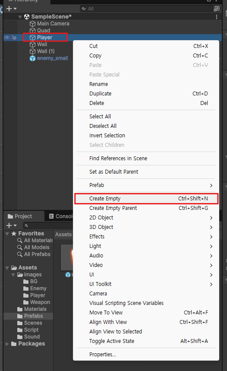Click Invert Selection menu entry
The image size is (227, 371).
coord(146,135)
